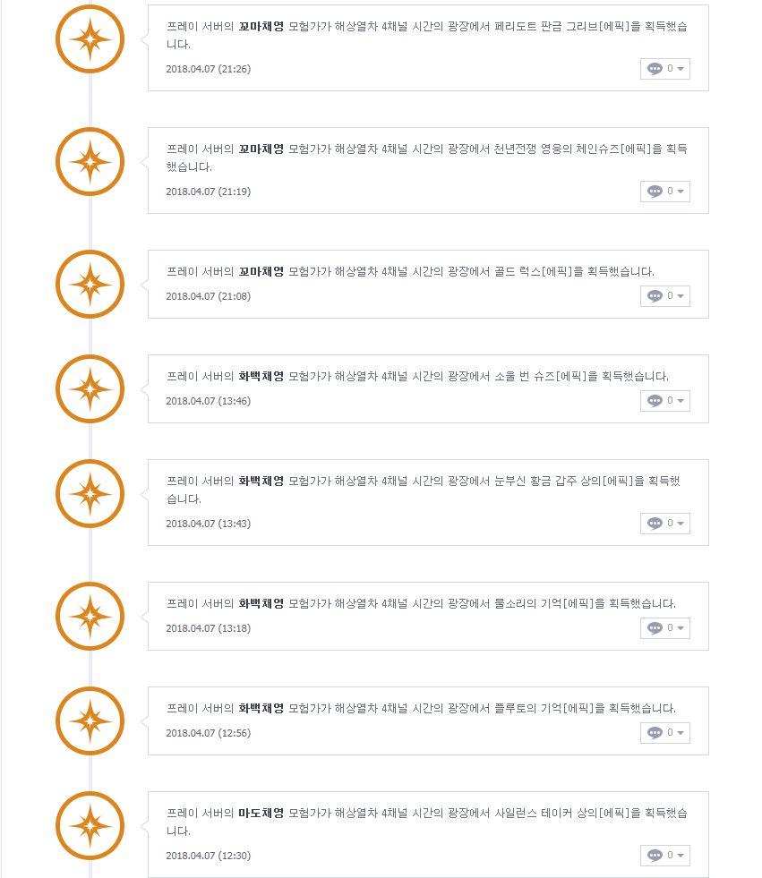The height and width of the screenshot is (878, 762).
Task: Select the star icon next to the 골드 럭스 entry
Action: [x=90, y=285]
